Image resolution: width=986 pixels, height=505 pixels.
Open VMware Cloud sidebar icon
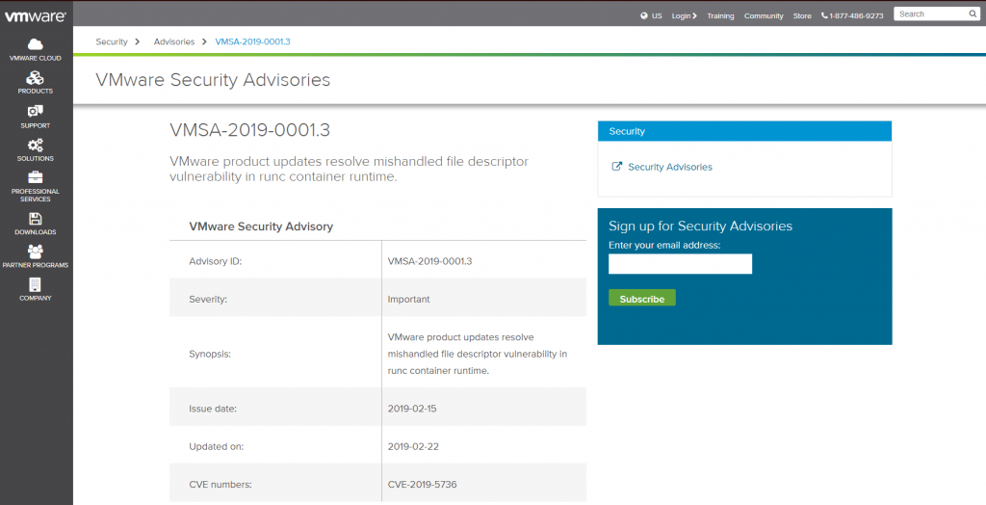click(36, 44)
